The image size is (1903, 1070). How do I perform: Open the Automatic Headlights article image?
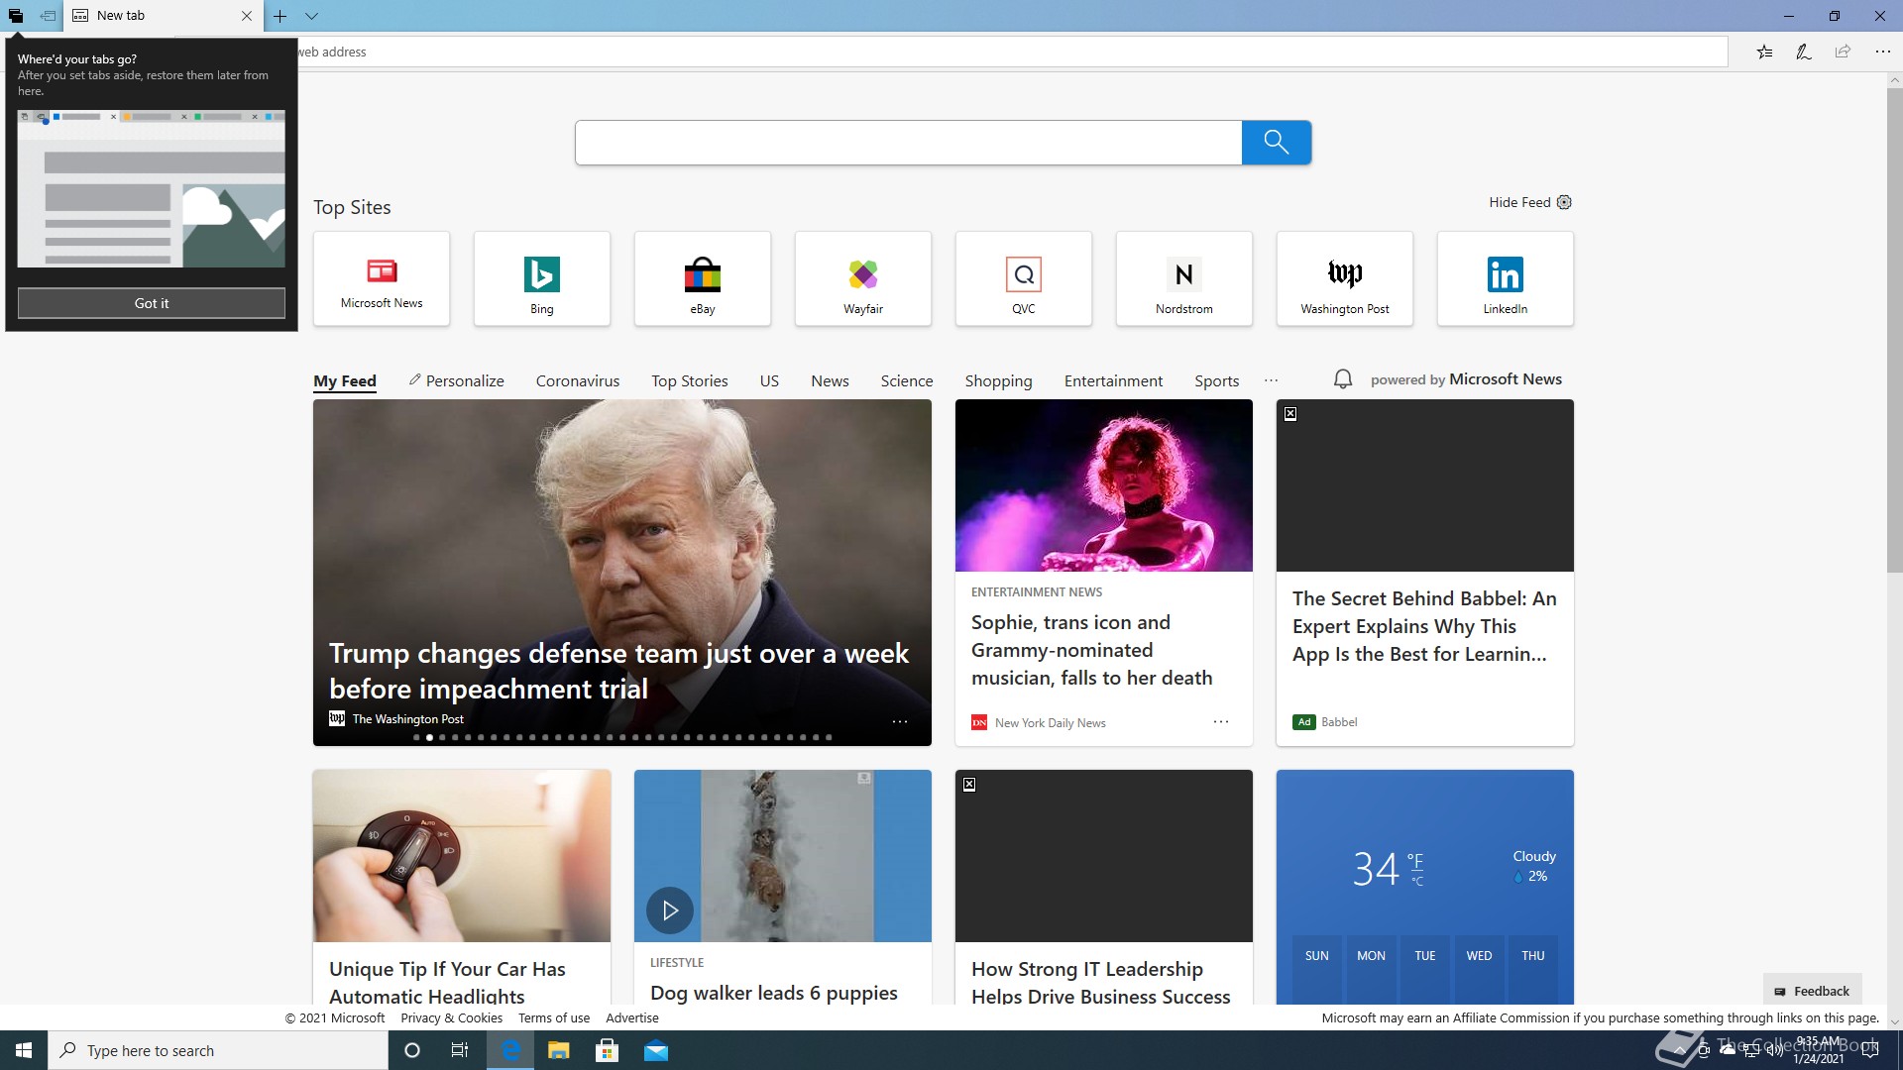point(462,856)
